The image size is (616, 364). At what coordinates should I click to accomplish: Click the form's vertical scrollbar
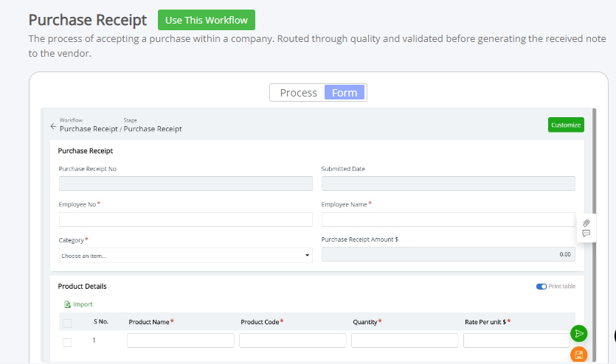click(x=594, y=234)
